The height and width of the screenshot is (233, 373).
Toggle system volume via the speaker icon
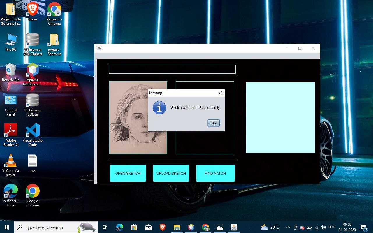coord(323,227)
